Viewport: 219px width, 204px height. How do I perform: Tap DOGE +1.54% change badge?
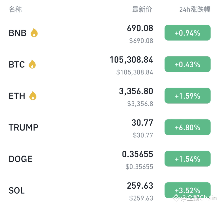click(188, 159)
